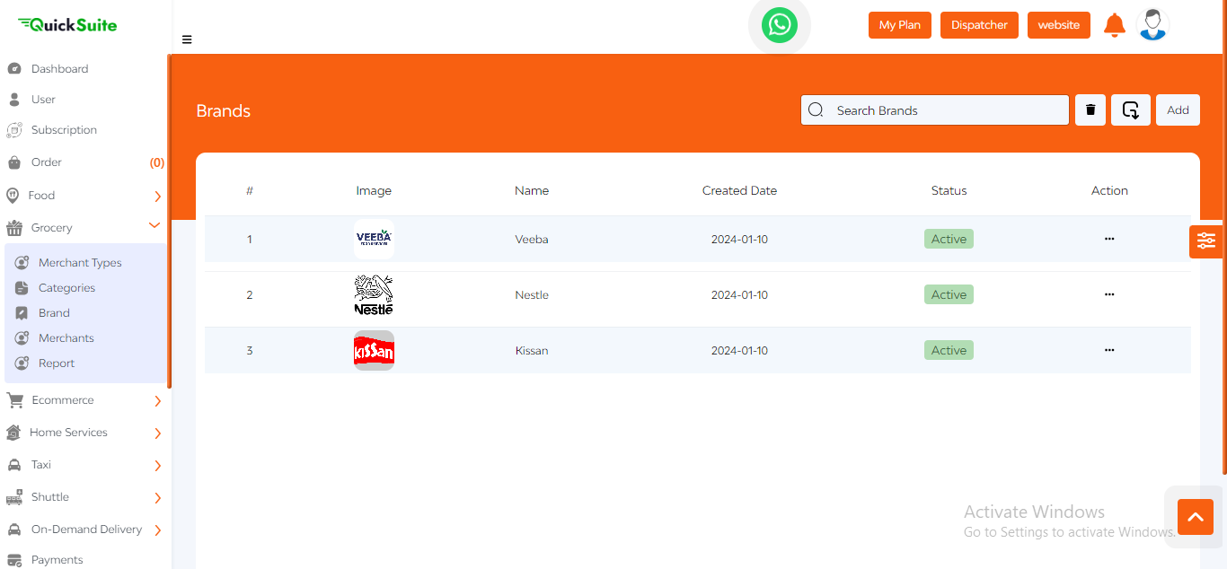Toggle the hamburger sidebar menu
The width and height of the screenshot is (1227, 569).
(187, 39)
